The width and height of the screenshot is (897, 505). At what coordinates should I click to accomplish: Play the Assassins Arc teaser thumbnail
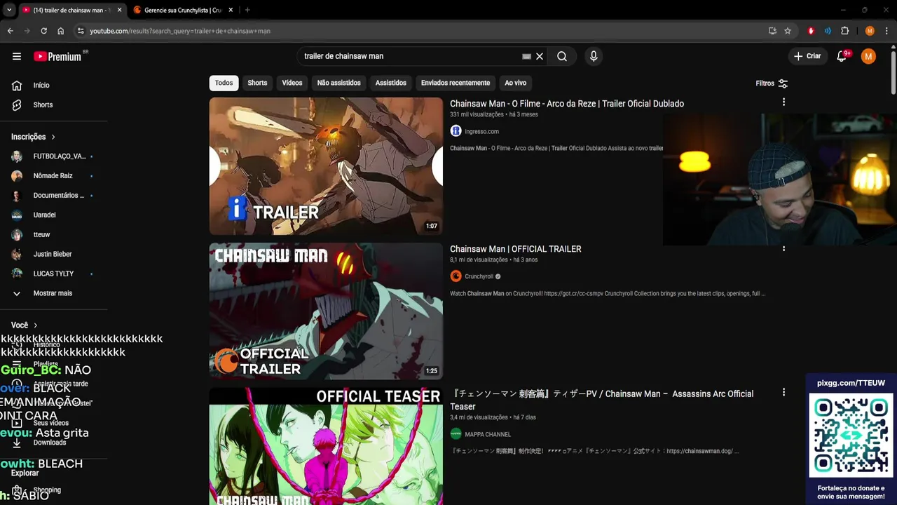click(x=326, y=446)
